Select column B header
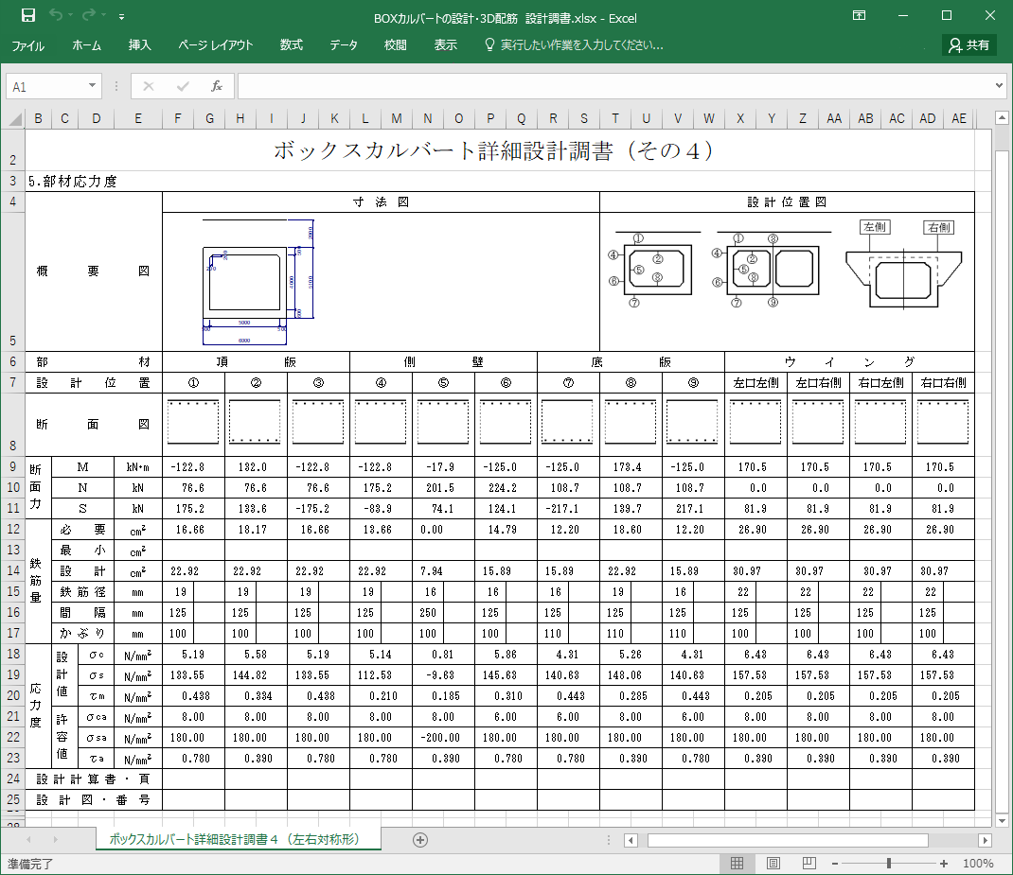The height and width of the screenshot is (875, 1013). [38, 119]
